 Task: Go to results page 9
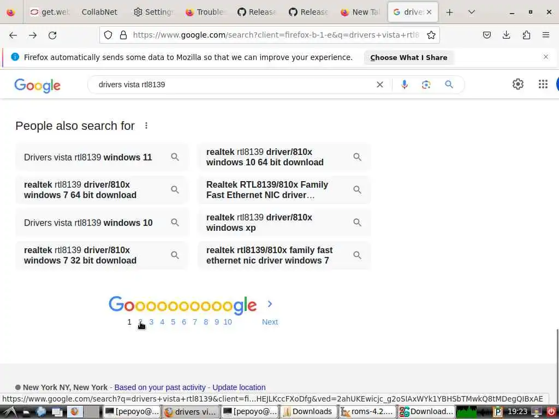(x=216, y=322)
